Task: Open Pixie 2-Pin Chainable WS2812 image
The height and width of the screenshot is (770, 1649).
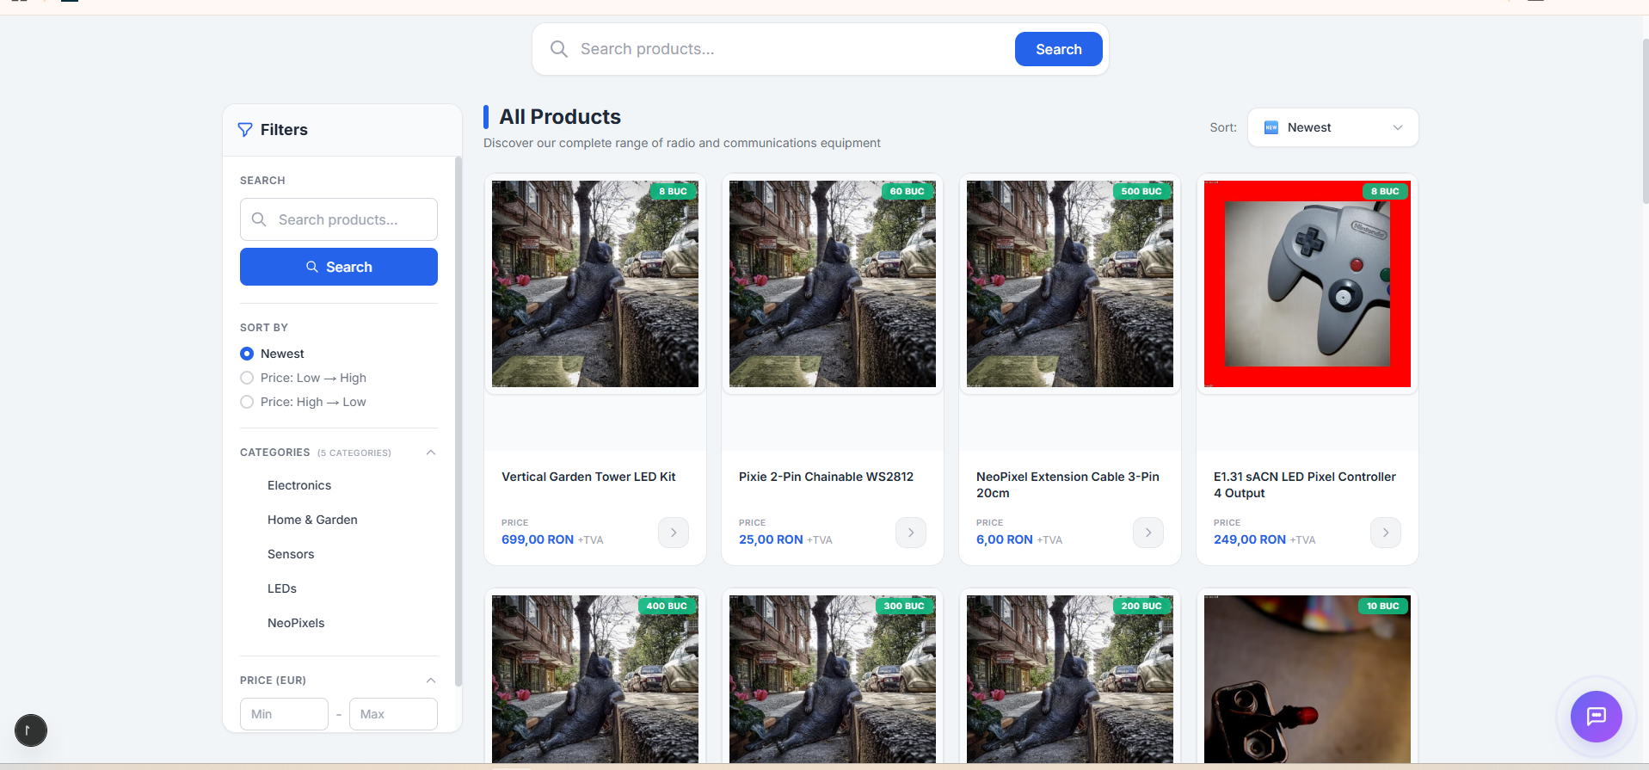Action: 833,284
